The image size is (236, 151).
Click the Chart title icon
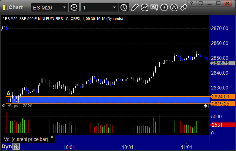click(5, 7)
